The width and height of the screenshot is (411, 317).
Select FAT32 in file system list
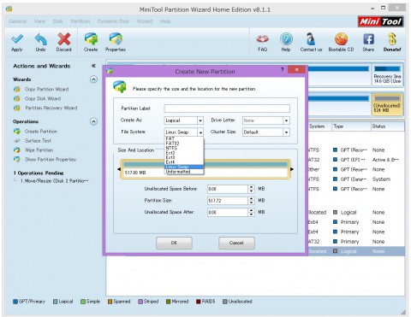(x=184, y=144)
